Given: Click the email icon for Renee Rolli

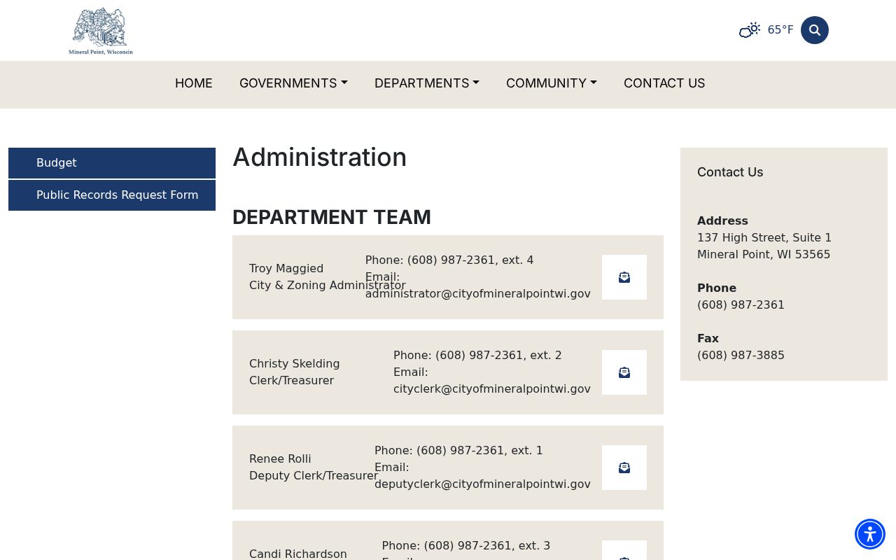Looking at the screenshot, I should click(624, 468).
